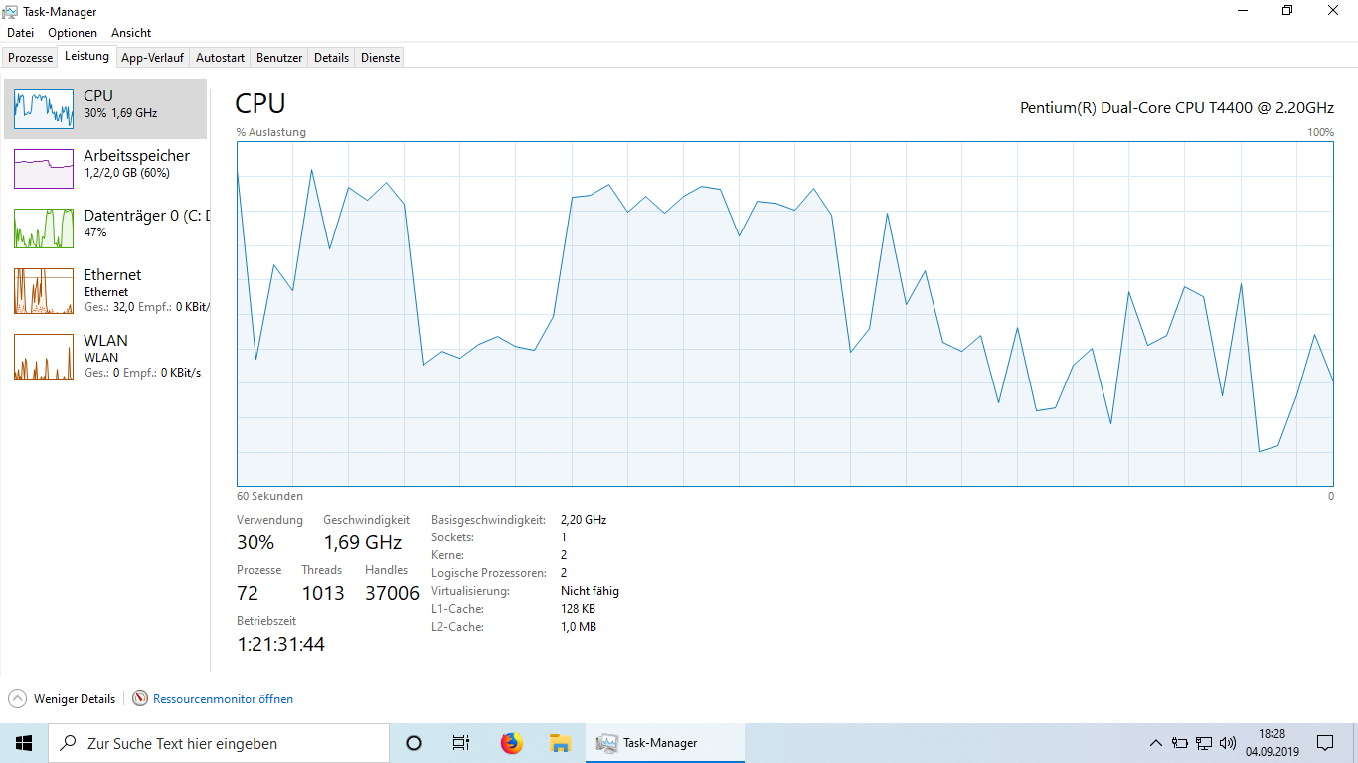Open the notification center icon

(x=1325, y=743)
